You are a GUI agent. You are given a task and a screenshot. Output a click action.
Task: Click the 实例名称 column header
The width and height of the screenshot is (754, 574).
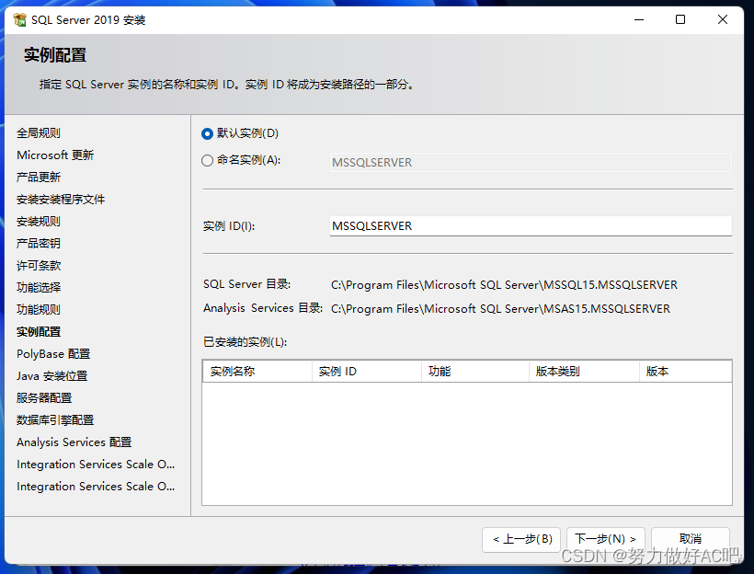pos(257,372)
